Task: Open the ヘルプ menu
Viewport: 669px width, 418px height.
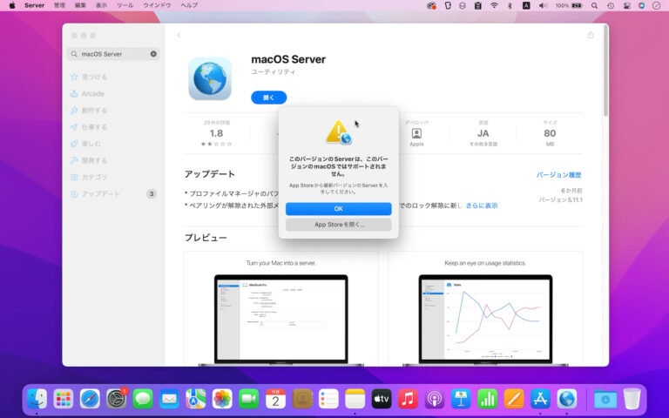Action: 189,5
